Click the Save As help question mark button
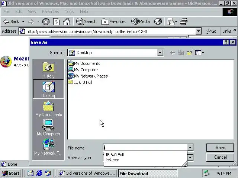Image resolution: width=238 pixels, height=178 pixels. (226, 42)
